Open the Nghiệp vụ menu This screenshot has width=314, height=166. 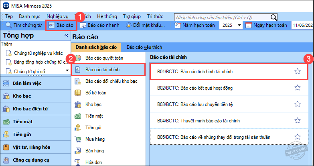(57, 16)
